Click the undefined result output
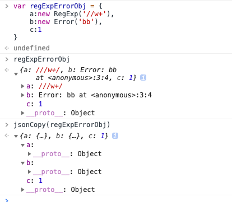232x202 pixels. coord(31,48)
